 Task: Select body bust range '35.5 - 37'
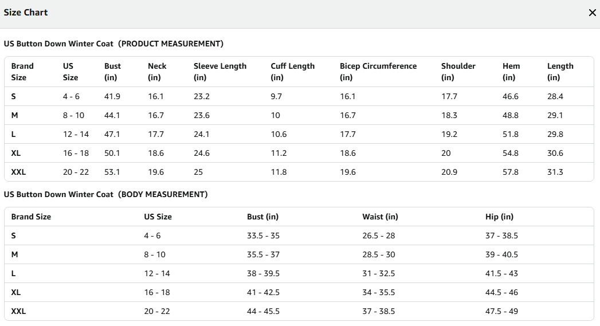[263, 254]
